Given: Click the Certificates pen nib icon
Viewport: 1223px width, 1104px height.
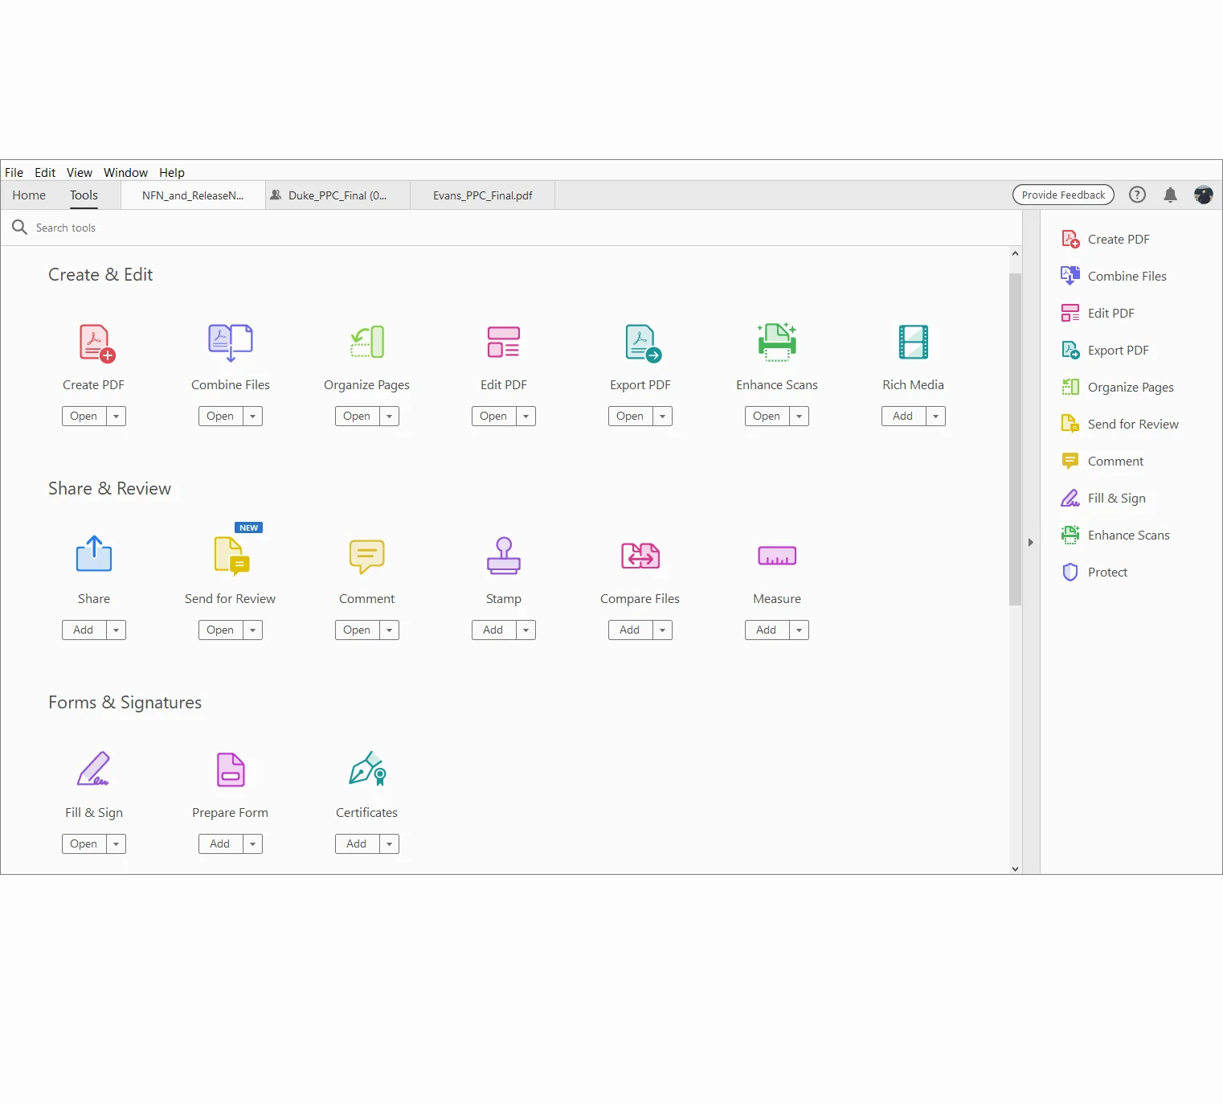Looking at the screenshot, I should click(x=367, y=769).
